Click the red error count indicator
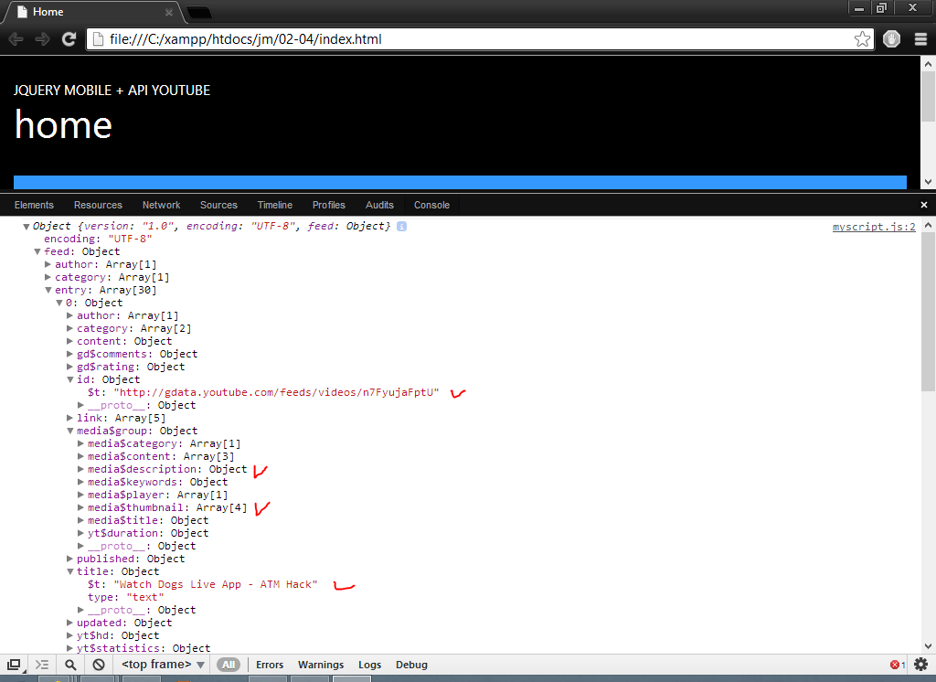Viewport: 936px width, 682px height. coord(898,665)
